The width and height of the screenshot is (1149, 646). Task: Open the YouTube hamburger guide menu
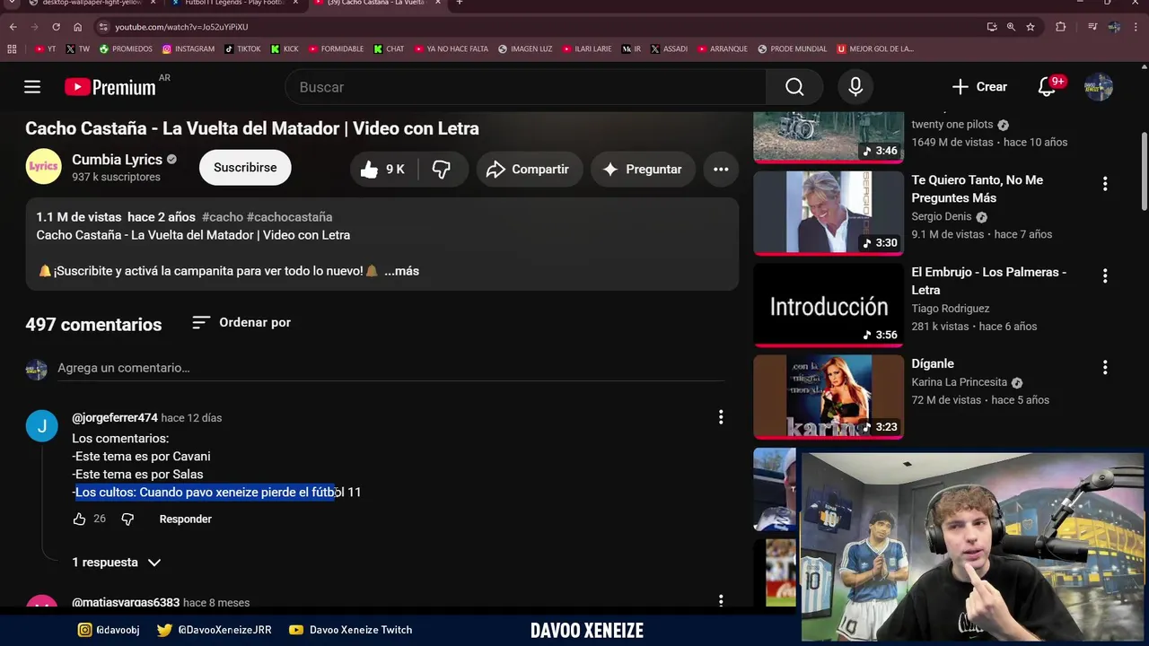(32, 87)
